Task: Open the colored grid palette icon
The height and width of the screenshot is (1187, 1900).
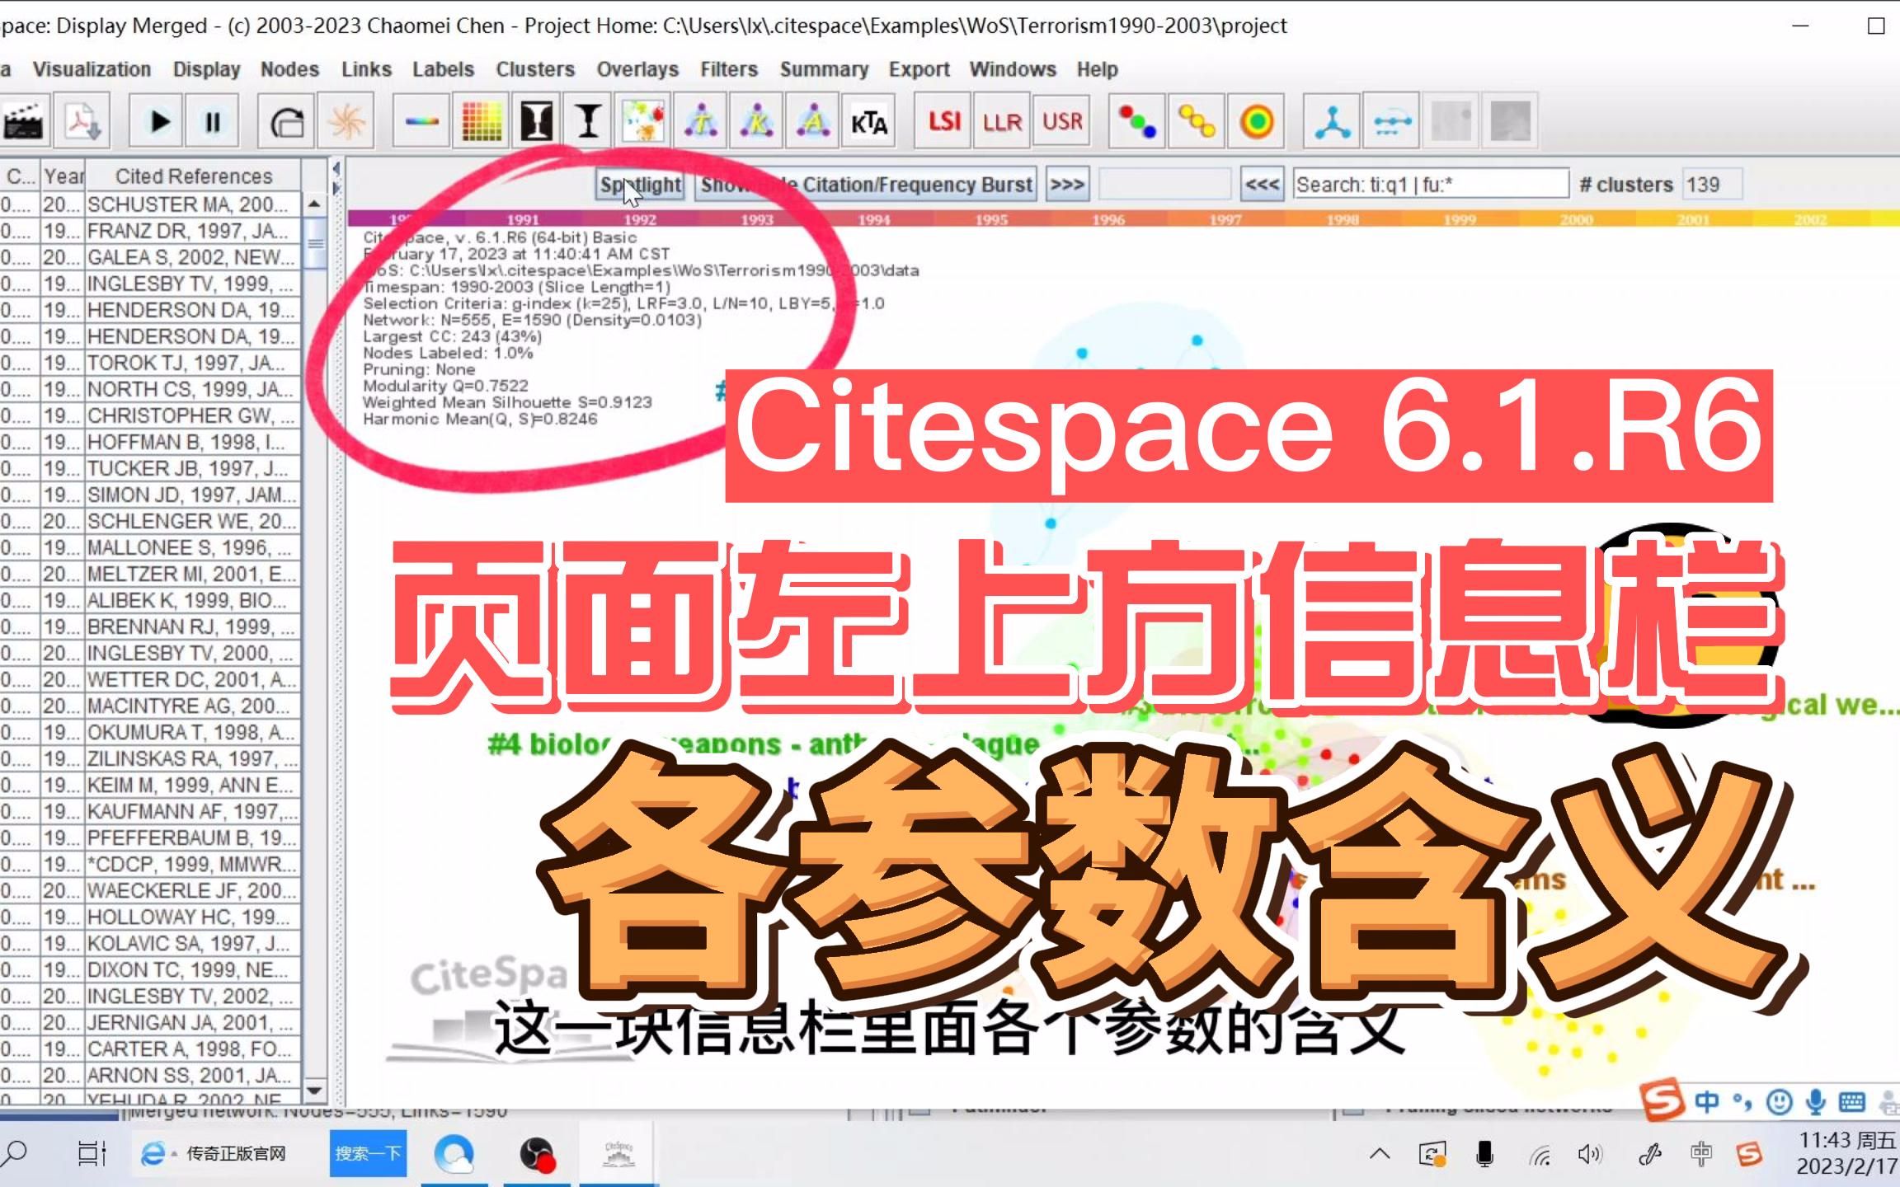Action: click(482, 122)
